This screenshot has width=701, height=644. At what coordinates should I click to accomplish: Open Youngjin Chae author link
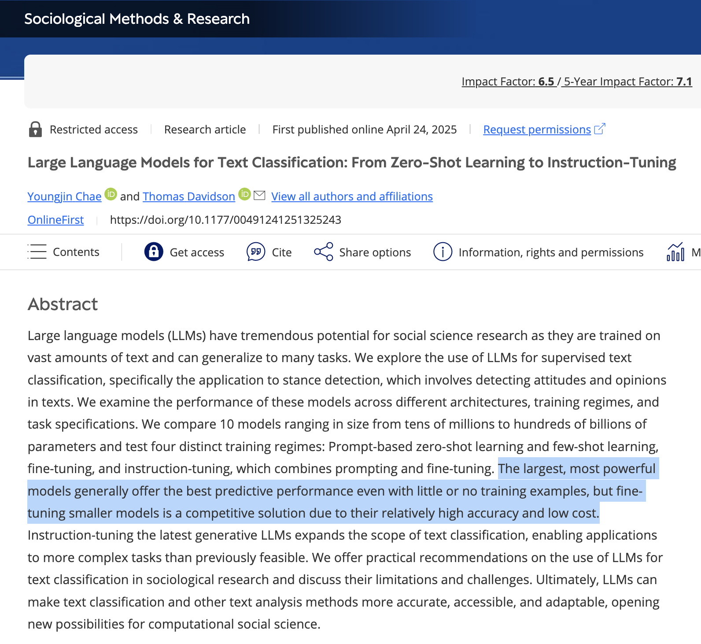click(x=64, y=196)
